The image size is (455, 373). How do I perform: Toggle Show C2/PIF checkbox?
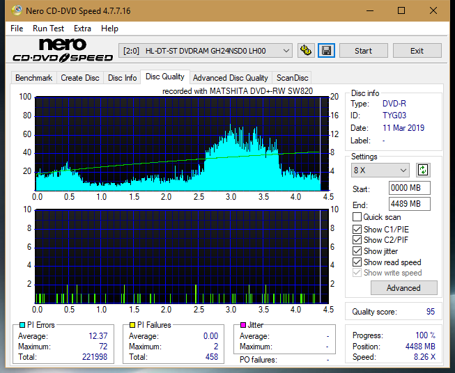pos(357,240)
